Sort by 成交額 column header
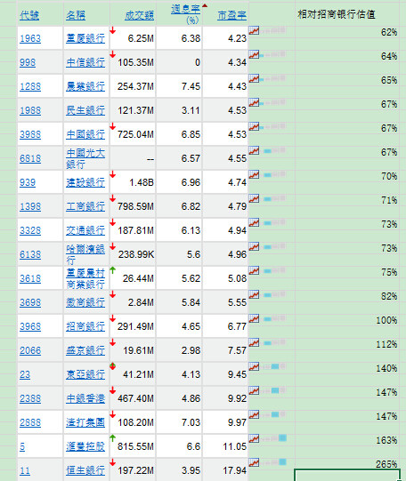Viewport: 406px width, 481px height. pyautogui.click(x=139, y=15)
